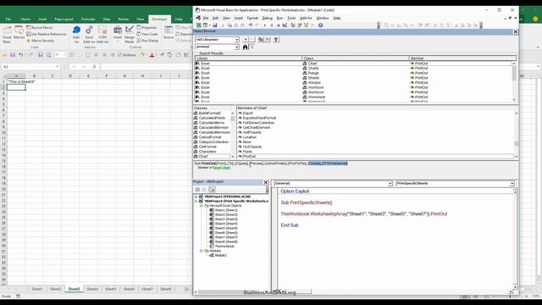Select the Worksheet PrintOut search result row
Image resolution: width=542 pixels, height=305 pixels.
[354, 97]
